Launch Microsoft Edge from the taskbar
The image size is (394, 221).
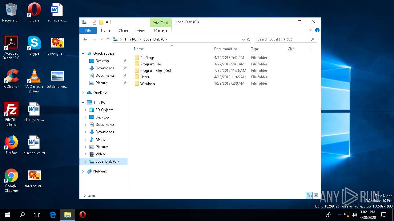[x=53, y=215]
